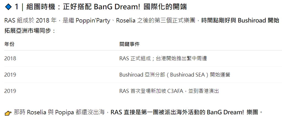Click the 2018 year cell
Screen dimensions: 282x119
10,58
